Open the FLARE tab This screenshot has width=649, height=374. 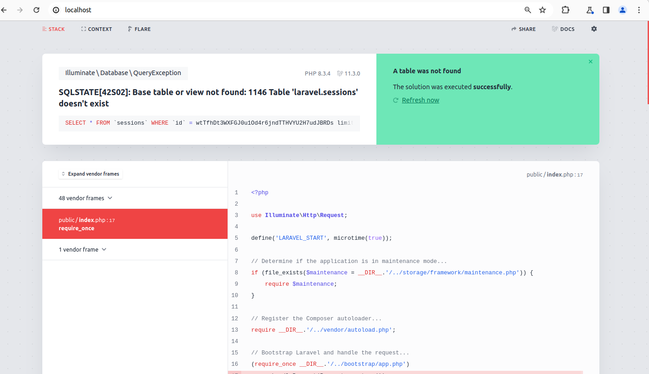(139, 29)
